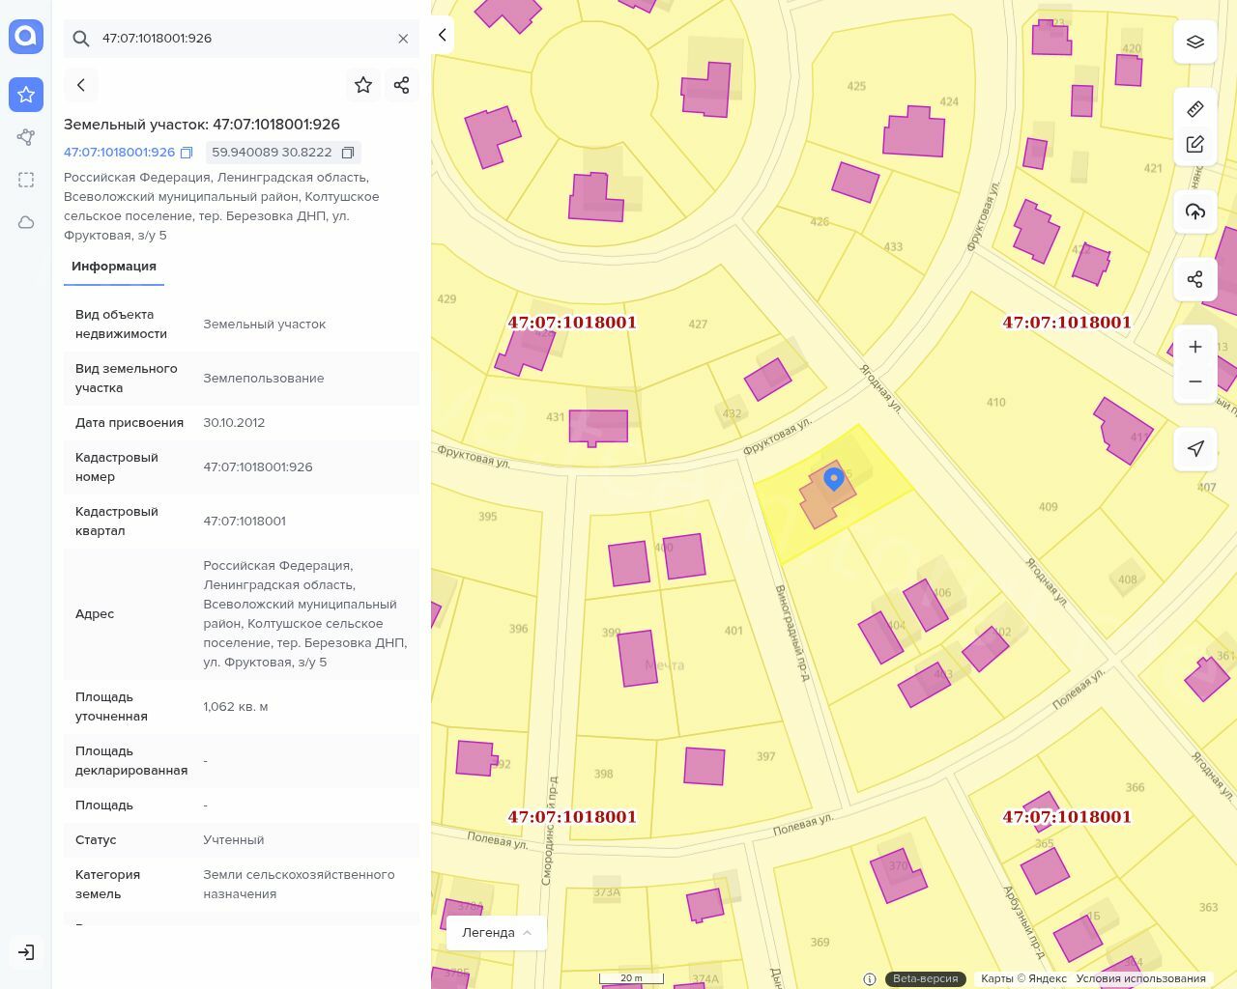Viewport: 1237px width, 989px height.
Task: Click the cadastral number link
Action: click(119, 153)
